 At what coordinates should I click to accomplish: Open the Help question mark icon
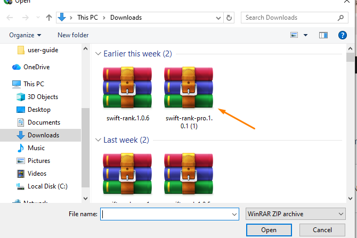point(343,35)
